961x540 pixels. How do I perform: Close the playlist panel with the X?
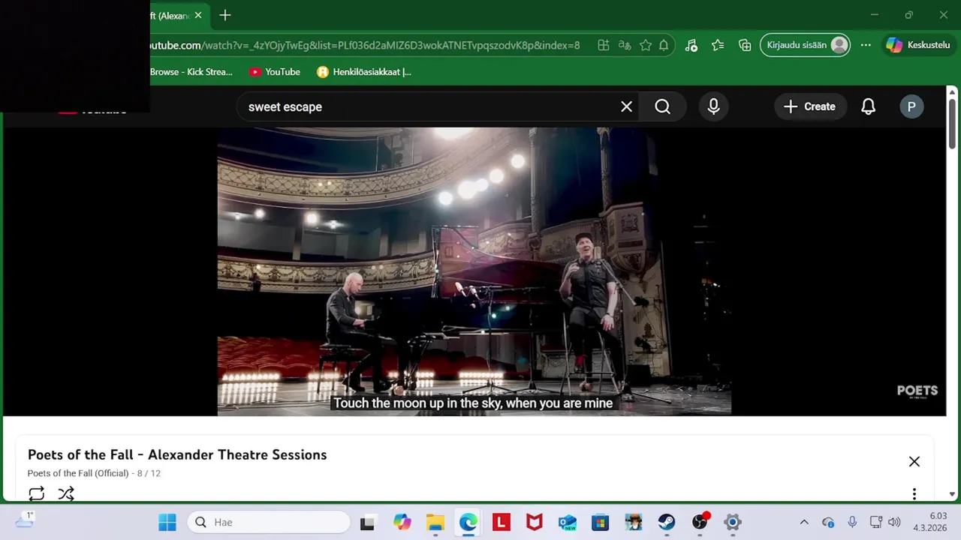(914, 461)
